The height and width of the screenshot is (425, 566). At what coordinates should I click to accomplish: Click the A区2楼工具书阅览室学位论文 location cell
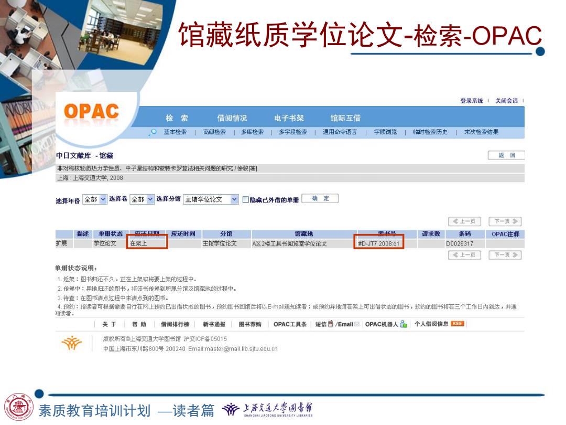[x=289, y=243]
